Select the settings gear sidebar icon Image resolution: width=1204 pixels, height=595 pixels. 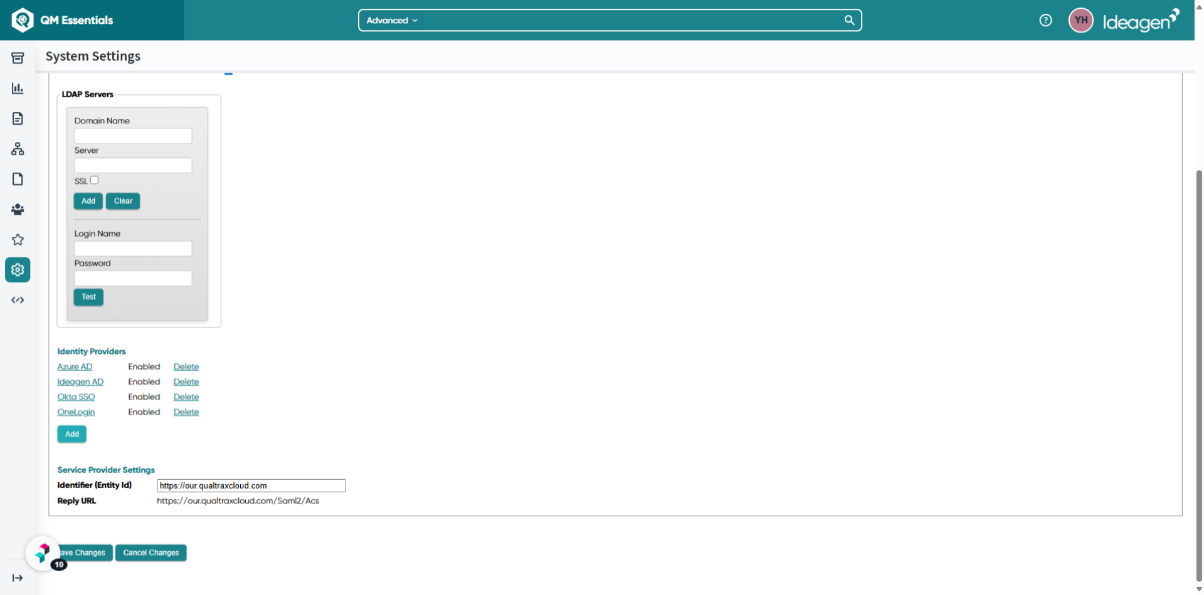tap(18, 270)
